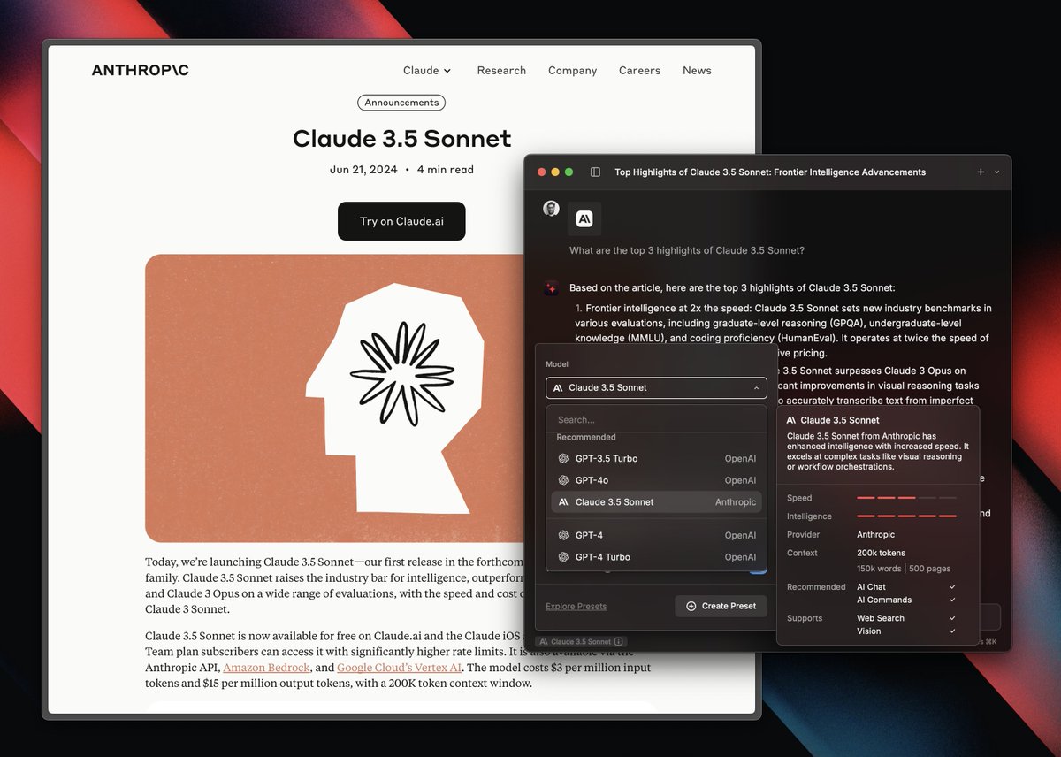The width and height of the screenshot is (1061, 757).
Task: Click OpenAI logo beside GPT-3.5 Turbo
Action: [563, 459]
